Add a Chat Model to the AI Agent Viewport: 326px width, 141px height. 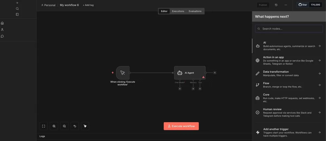coord(180,89)
